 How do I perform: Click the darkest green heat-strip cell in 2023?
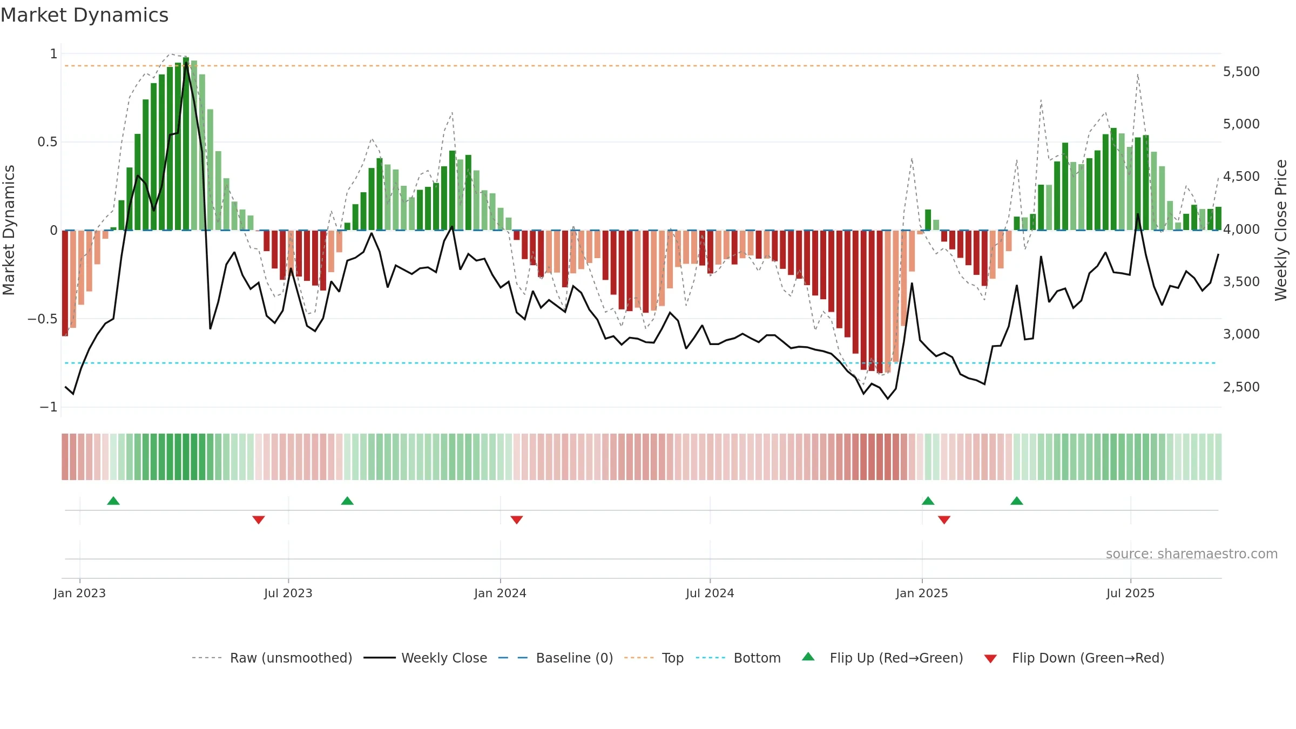point(186,457)
